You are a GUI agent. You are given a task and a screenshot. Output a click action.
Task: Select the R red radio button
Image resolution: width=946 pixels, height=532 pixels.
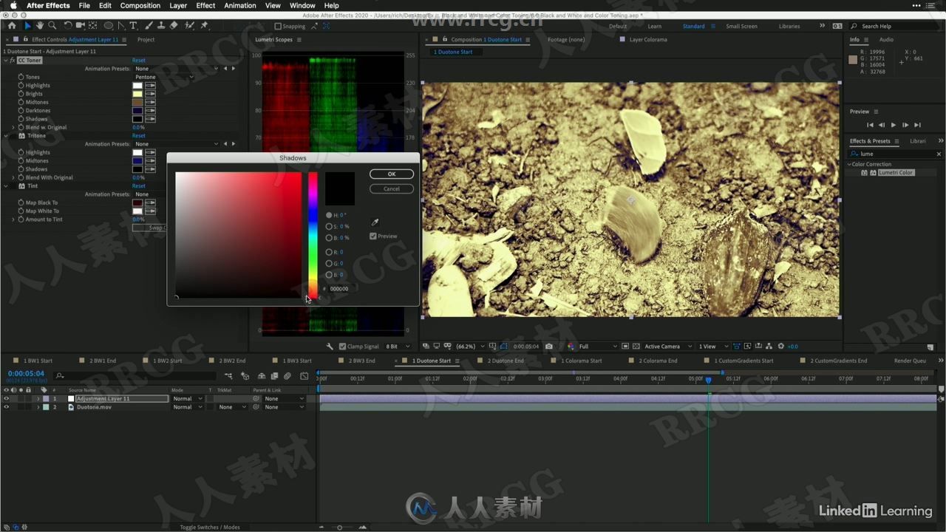pyautogui.click(x=329, y=252)
